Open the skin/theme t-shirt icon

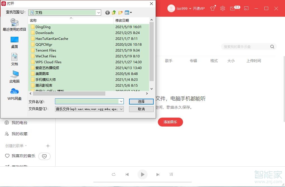(x=213, y=8)
